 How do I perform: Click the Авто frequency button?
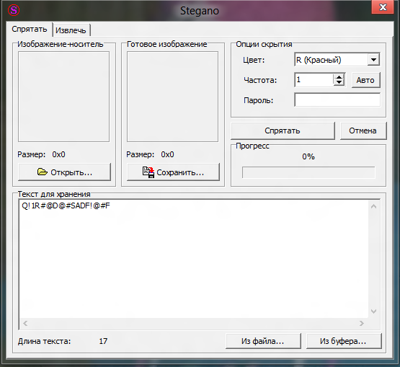click(x=365, y=80)
